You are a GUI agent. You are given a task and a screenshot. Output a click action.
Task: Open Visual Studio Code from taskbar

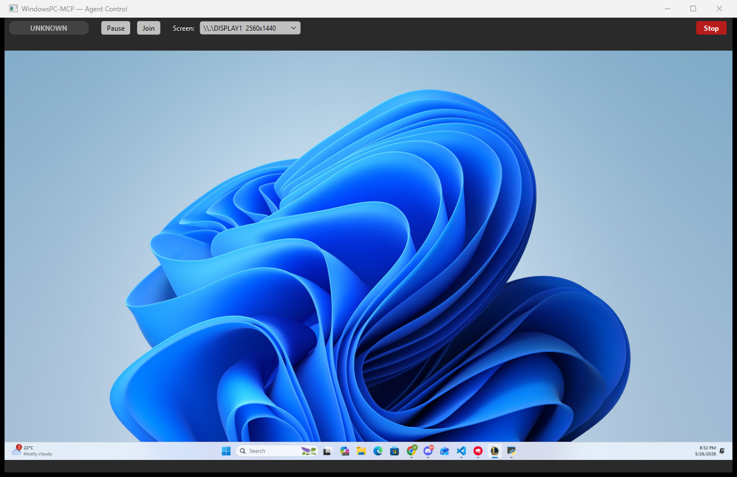[x=461, y=451]
